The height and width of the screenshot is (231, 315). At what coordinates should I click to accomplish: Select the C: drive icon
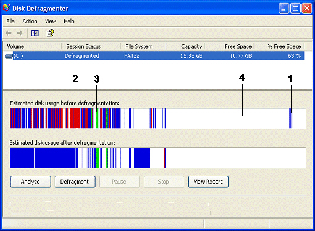(9, 55)
